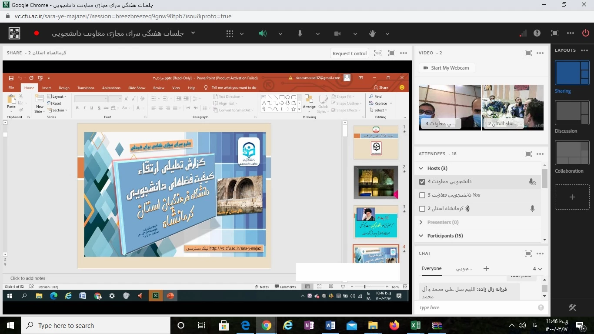Click the microphone icon in top toolbar
Screen dimensions: 594x334
click(300, 33)
